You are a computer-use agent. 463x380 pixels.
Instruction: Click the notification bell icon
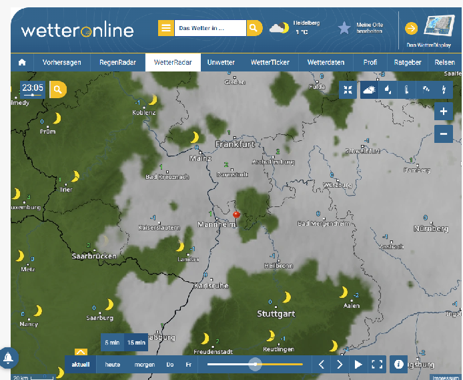click(8, 358)
